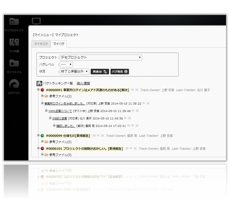The width and height of the screenshot is (230, 201).
Task: Click the delete X on the DB版に変更 row
Action: click(130, 118)
